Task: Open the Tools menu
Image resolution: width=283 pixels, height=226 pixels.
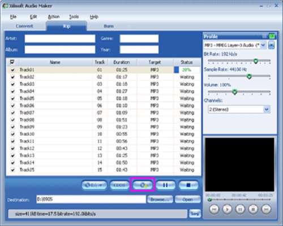Action: point(74,17)
